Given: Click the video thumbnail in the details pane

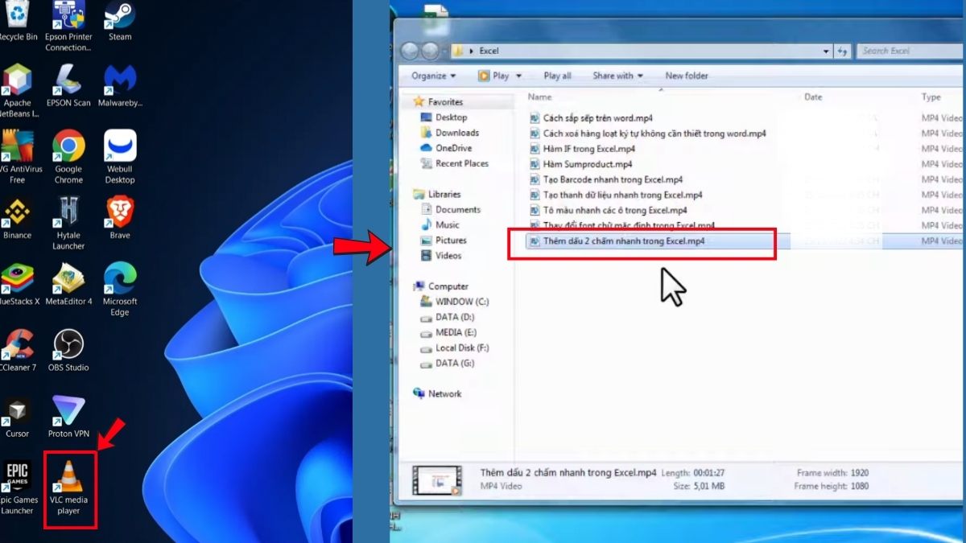Looking at the screenshot, I should click(436, 479).
